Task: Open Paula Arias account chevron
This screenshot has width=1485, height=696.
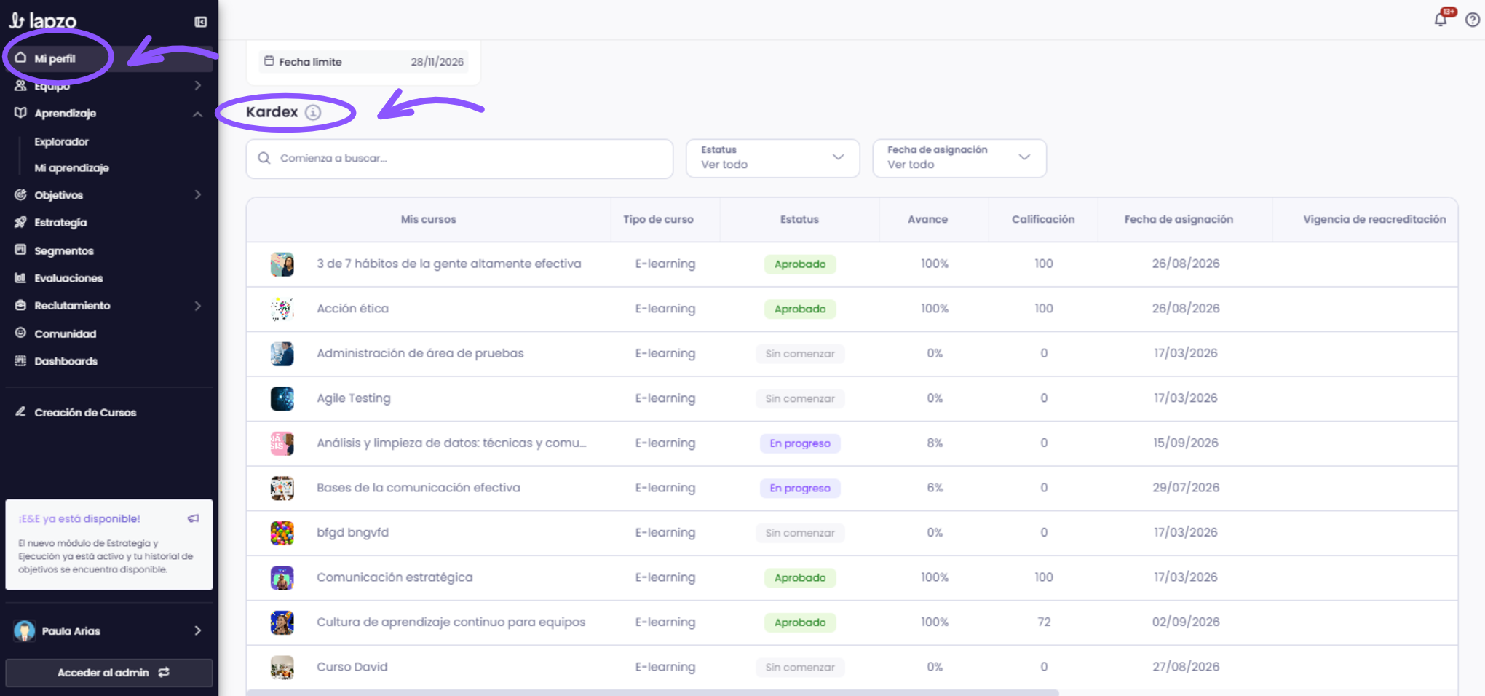Action: click(198, 630)
